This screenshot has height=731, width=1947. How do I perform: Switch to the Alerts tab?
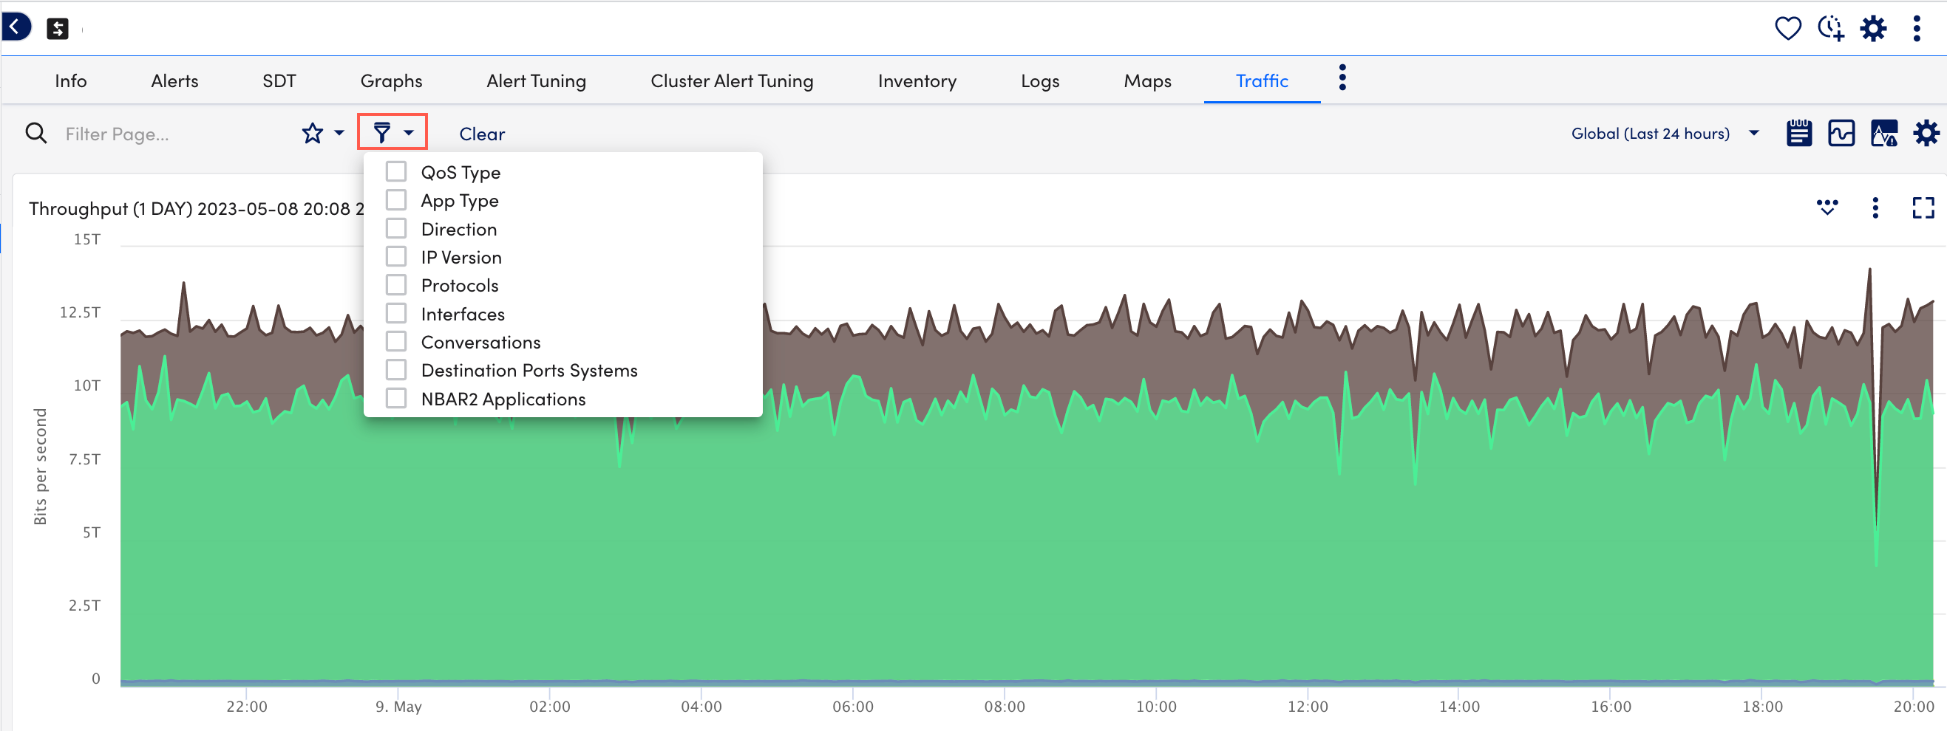pyautogui.click(x=174, y=80)
